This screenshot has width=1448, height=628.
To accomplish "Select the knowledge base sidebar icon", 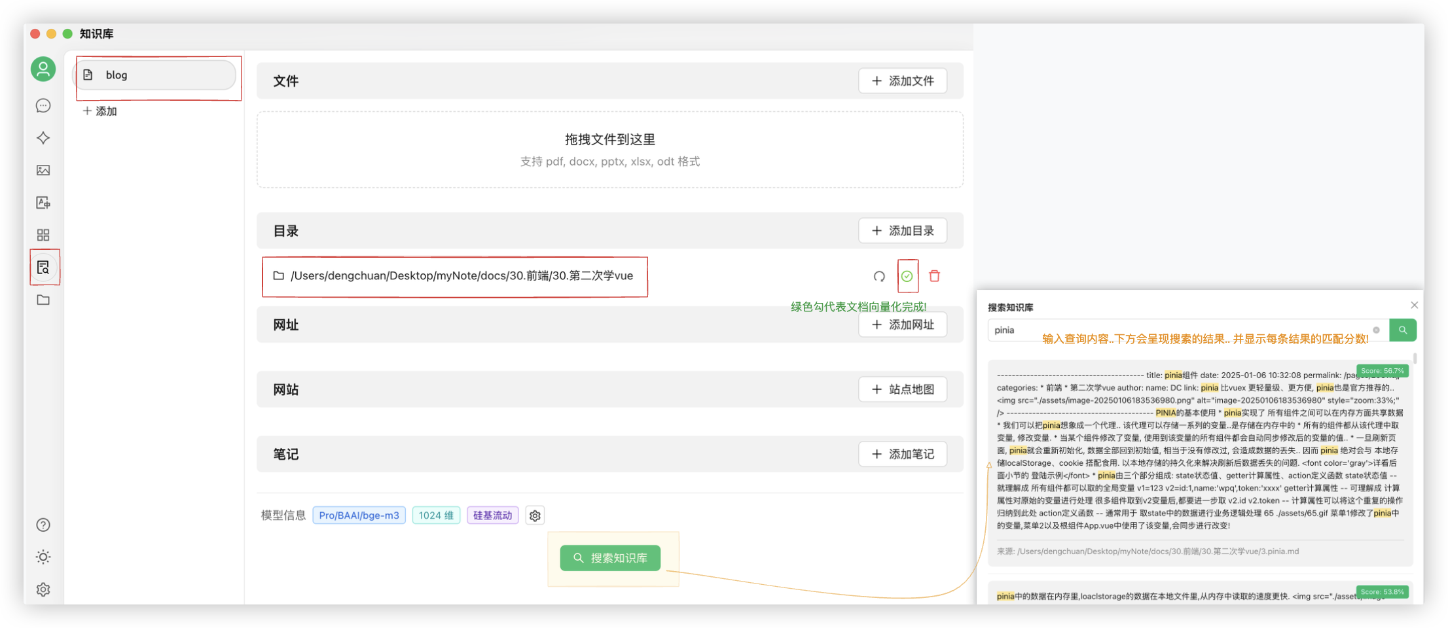I will (43, 268).
